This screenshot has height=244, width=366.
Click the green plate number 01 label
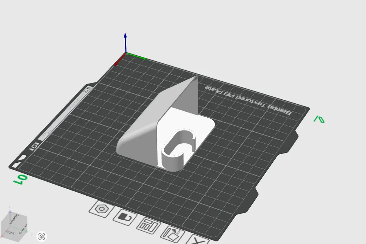[x=20, y=179]
